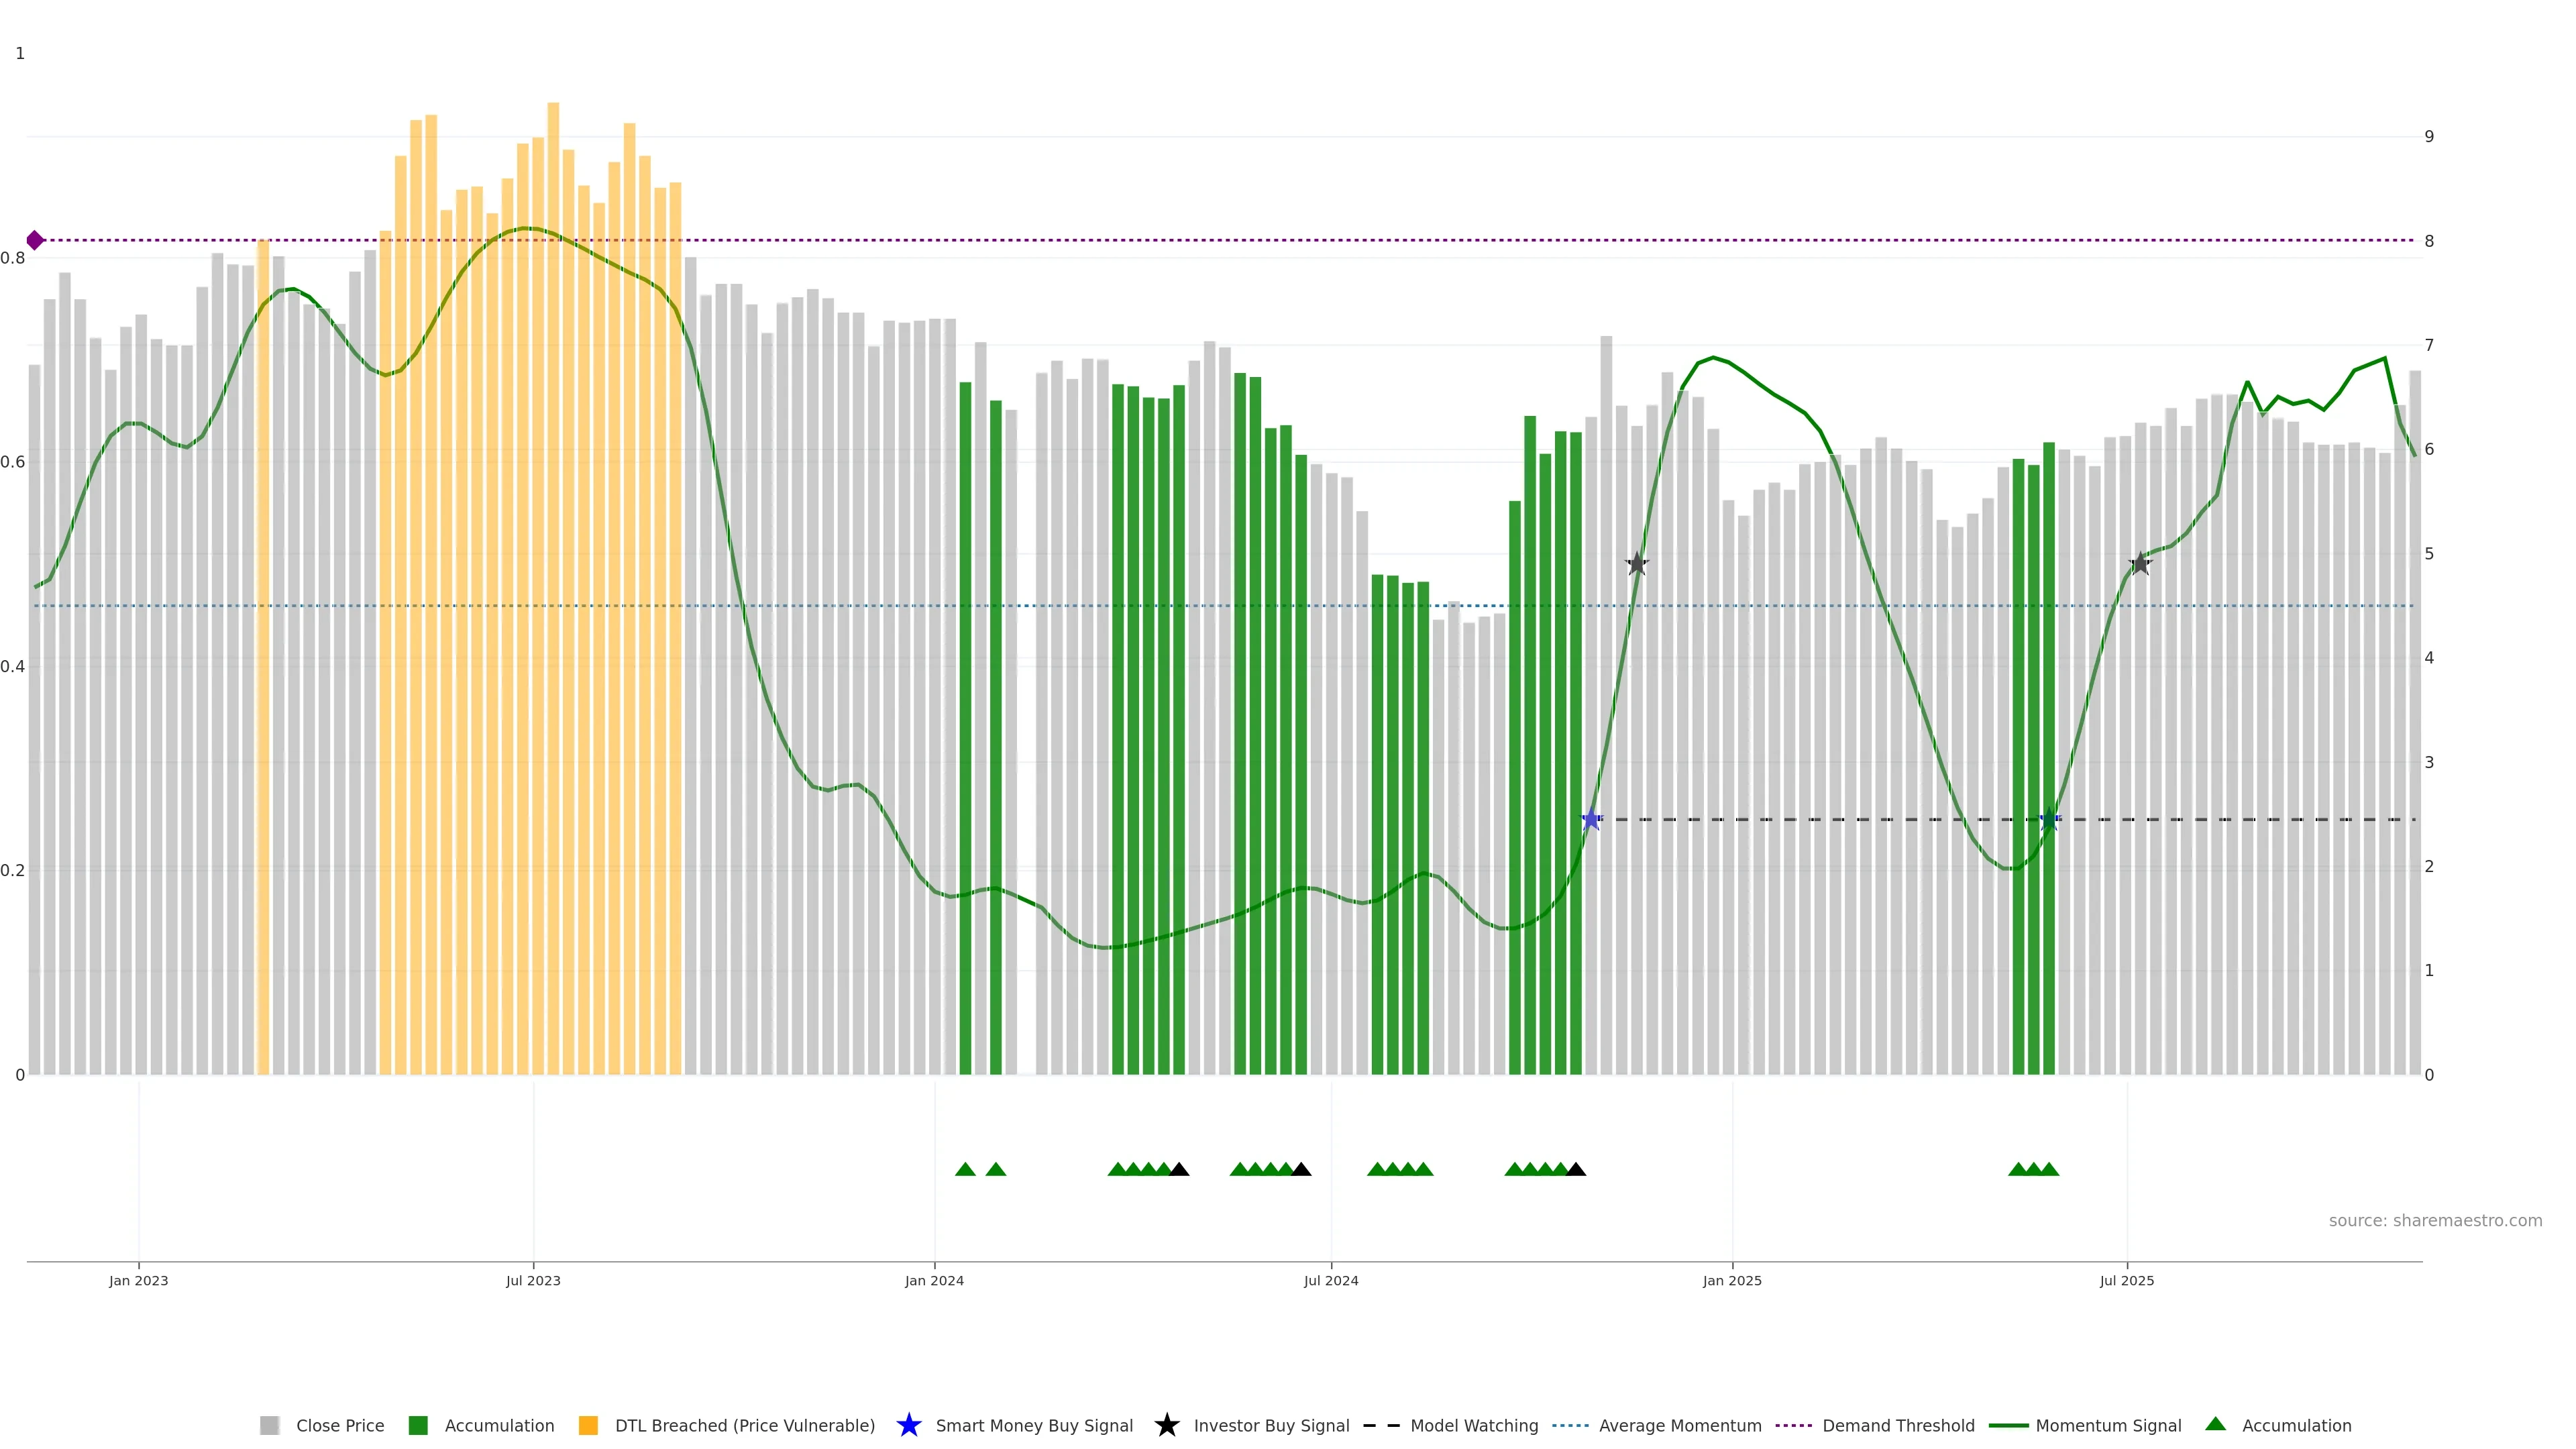Click the first blue star on the Model Watching line
This screenshot has width=2576, height=1449.
[1591, 820]
